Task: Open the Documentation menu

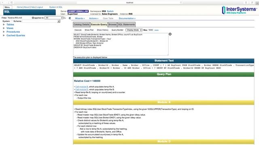Action: tap(127, 19)
